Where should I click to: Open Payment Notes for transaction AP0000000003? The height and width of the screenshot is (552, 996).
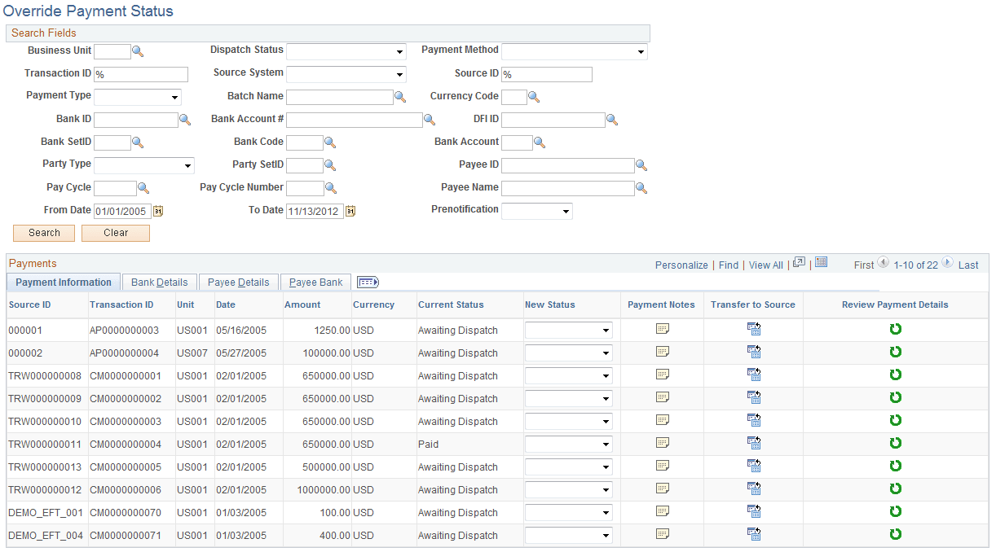click(x=662, y=330)
